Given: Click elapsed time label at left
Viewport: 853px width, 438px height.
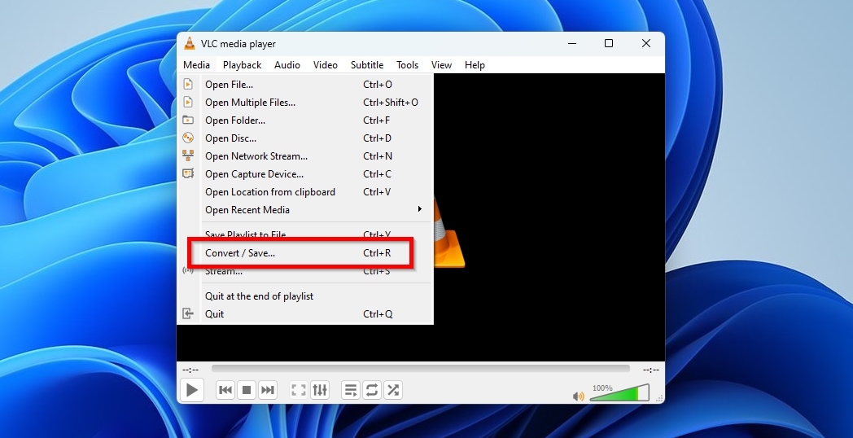Looking at the screenshot, I should [x=190, y=370].
